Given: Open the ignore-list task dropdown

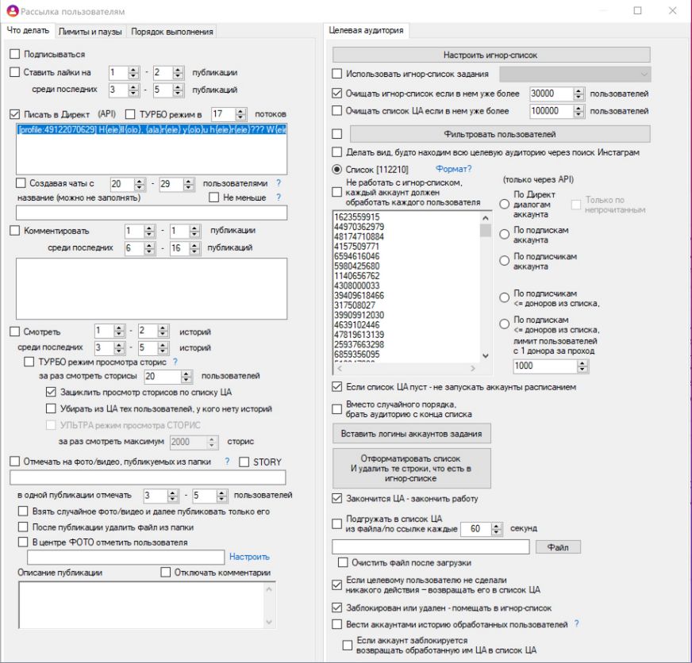Looking at the screenshot, I should tap(643, 75).
